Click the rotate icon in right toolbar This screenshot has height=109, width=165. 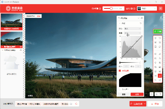160,47
